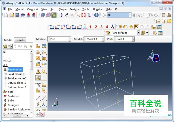
Task: Open the Module dropdown
Action: (x=70, y=39)
